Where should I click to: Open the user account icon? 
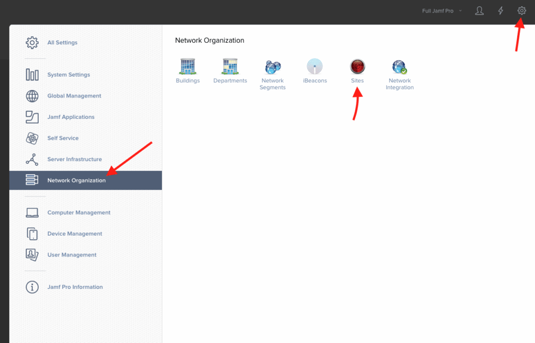click(479, 10)
